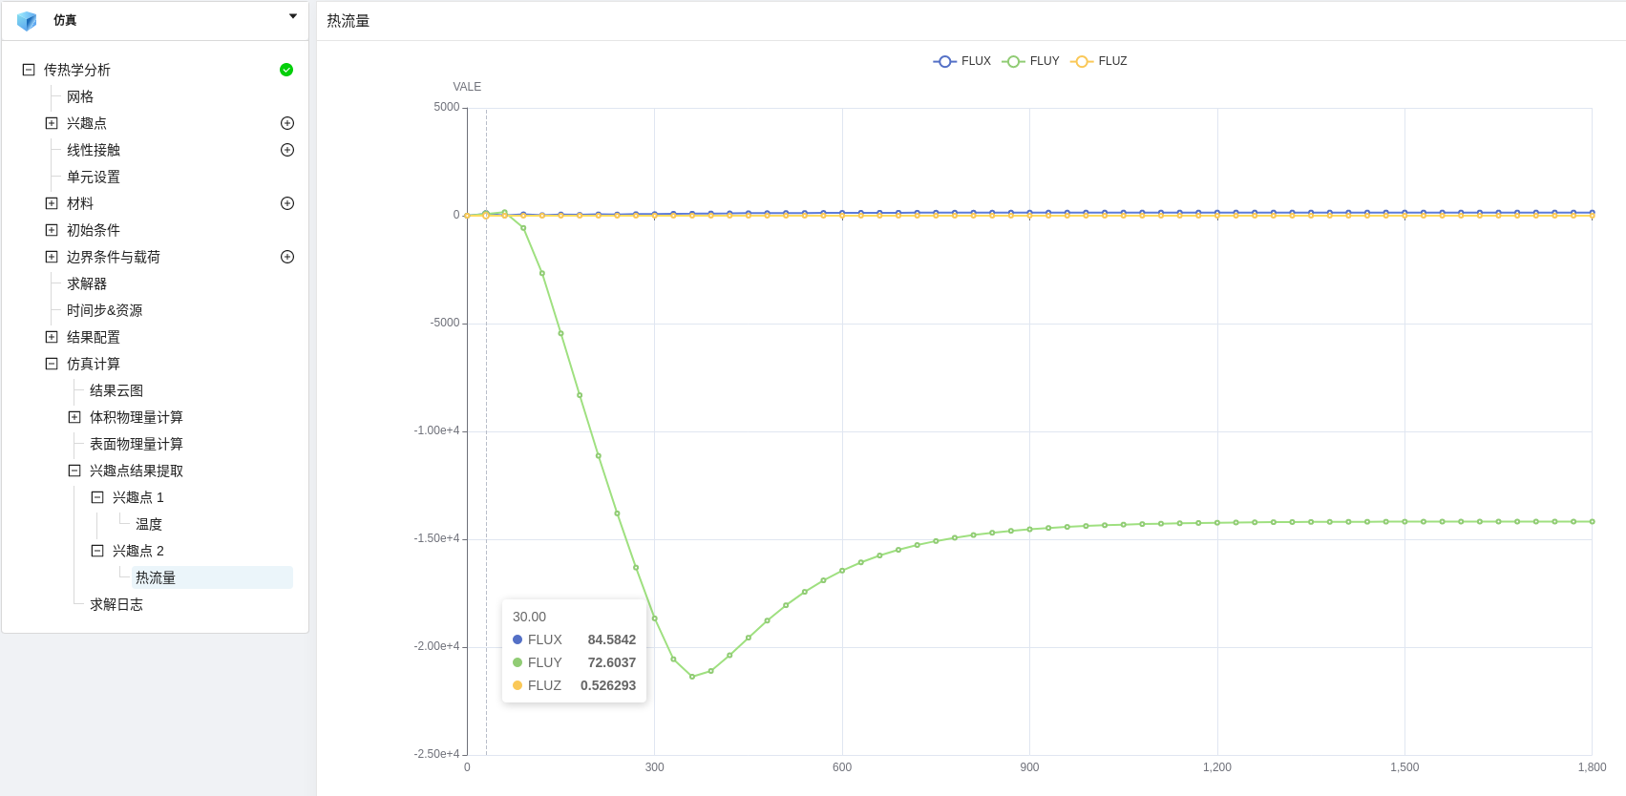Open 结果云图 item
Viewport: 1626px width, 796px height.
(116, 390)
